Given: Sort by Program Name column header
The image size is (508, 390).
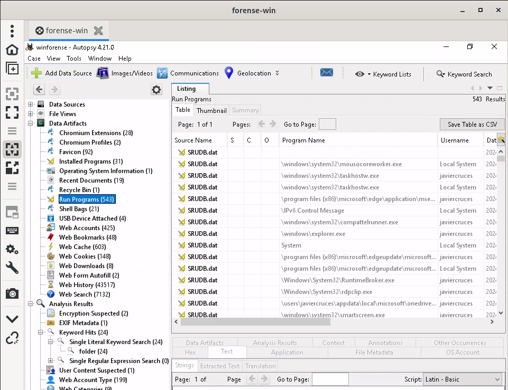Looking at the screenshot, I should tap(358, 140).
